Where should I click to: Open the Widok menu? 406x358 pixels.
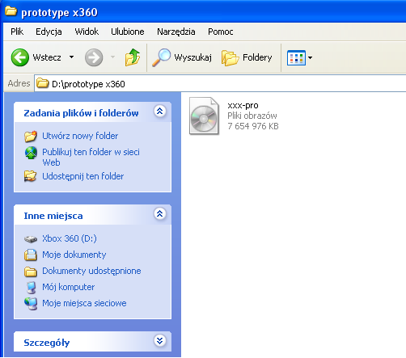87,32
